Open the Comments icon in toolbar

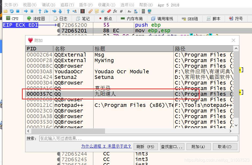point(97,11)
